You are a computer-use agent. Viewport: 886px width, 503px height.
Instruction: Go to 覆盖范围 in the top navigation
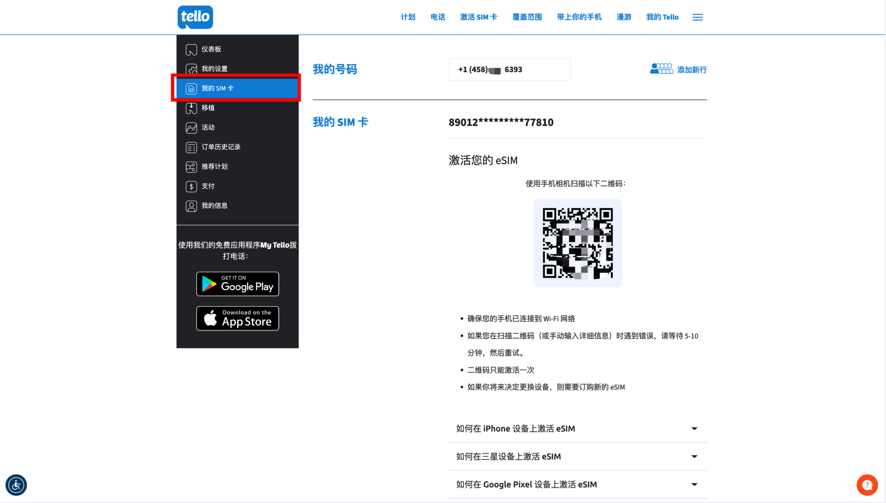point(527,17)
